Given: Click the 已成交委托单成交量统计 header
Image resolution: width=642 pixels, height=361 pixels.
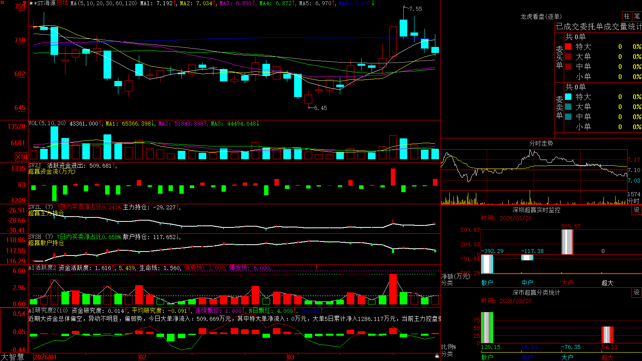Looking at the screenshot, I should pyautogui.click(x=599, y=26).
